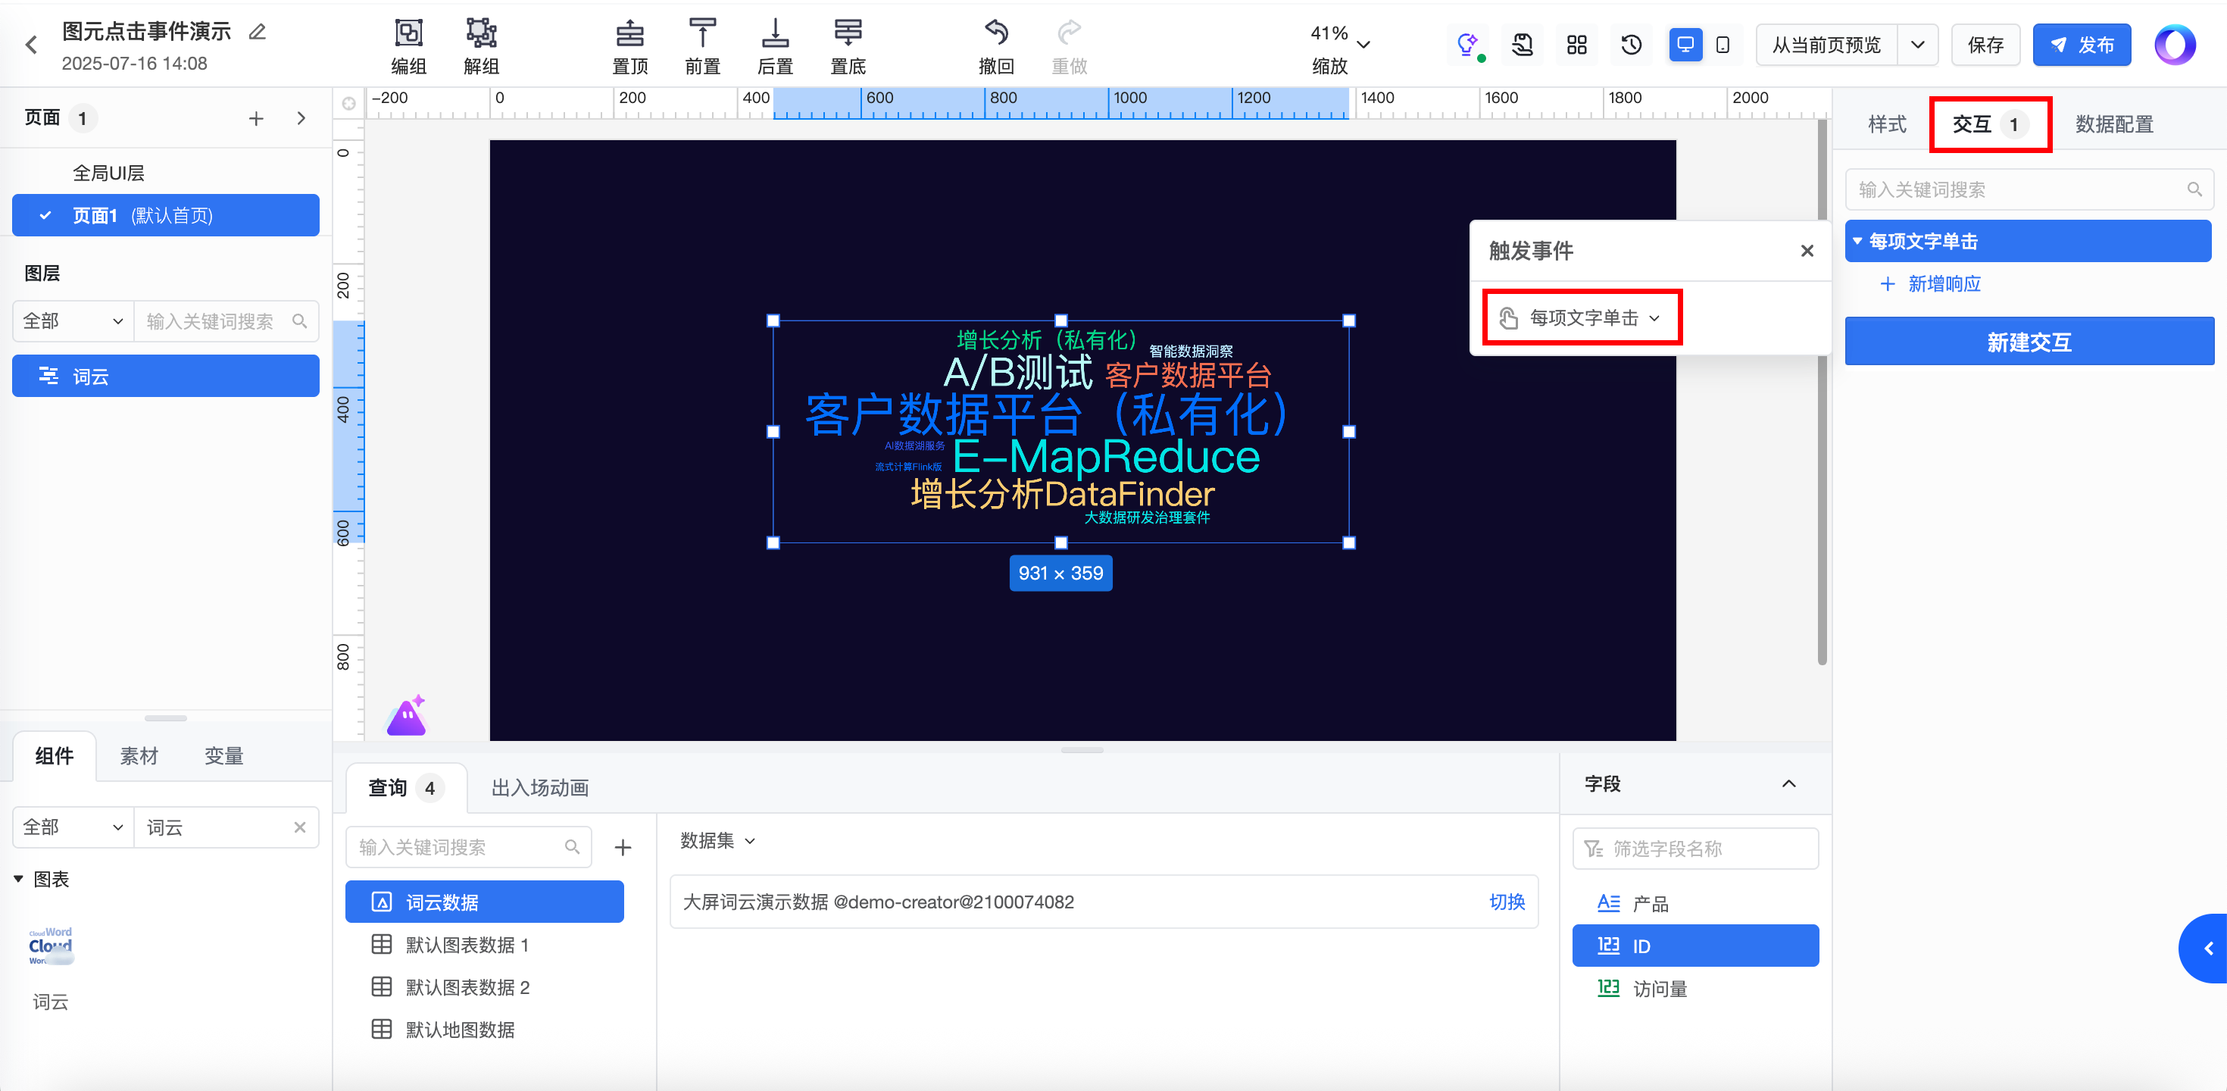Viewport: 2227px width, 1091px height.
Task: Collapse the 图表 component category
Action: [18, 879]
